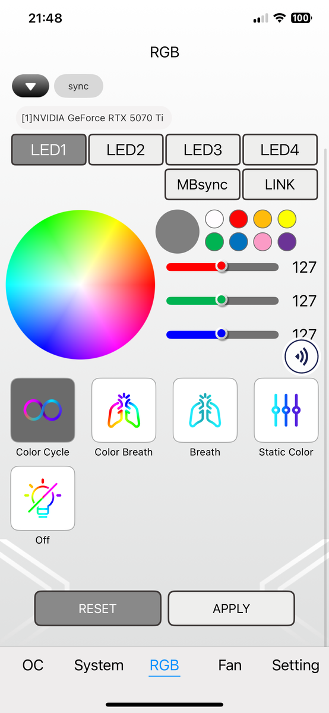Image resolution: width=329 pixels, height=713 pixels.
Task: Tap the floating sound wave icon
Action: [x=302, y=356]
